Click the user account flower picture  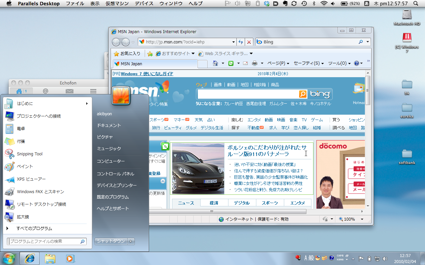coord(121,95)
